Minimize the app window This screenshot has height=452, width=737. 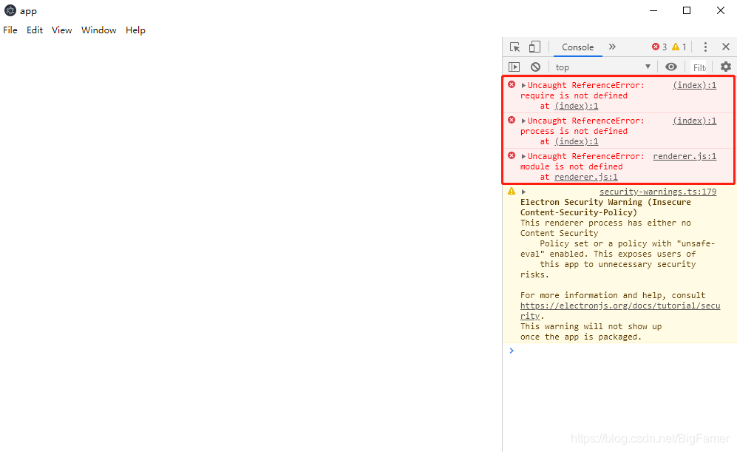pos(653,10)
